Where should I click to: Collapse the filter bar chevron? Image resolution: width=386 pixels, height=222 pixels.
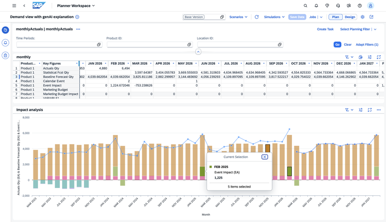(198, 52)
